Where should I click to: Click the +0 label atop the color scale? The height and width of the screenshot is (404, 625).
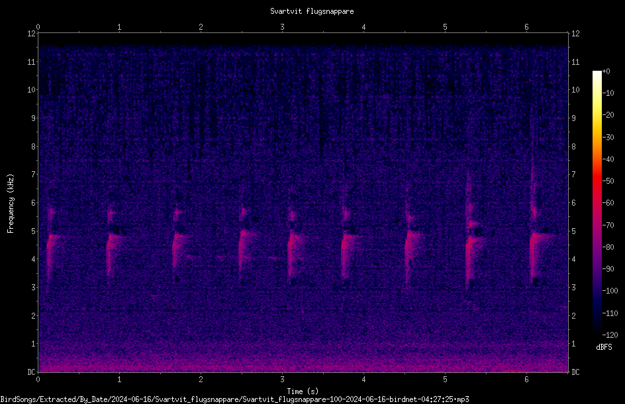pos(606,71)
